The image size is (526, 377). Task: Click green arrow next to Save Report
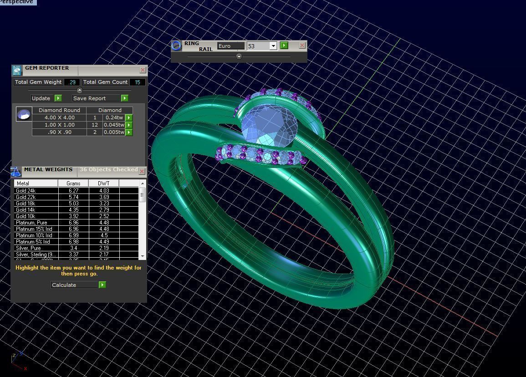coord(125,98)
